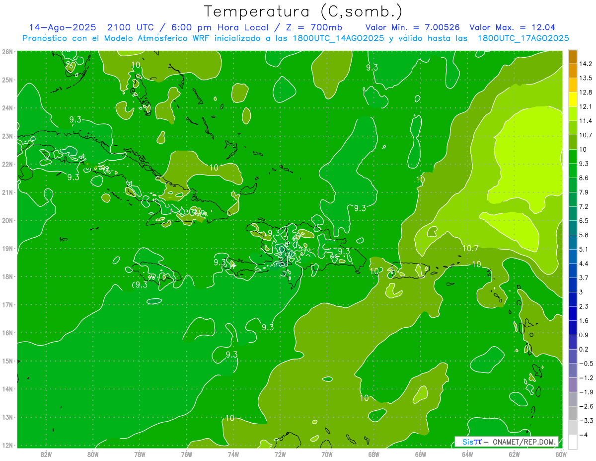Click the 24N latitude axis label
The height and width of the screenshot is (461, 596).
coord(7,107)
